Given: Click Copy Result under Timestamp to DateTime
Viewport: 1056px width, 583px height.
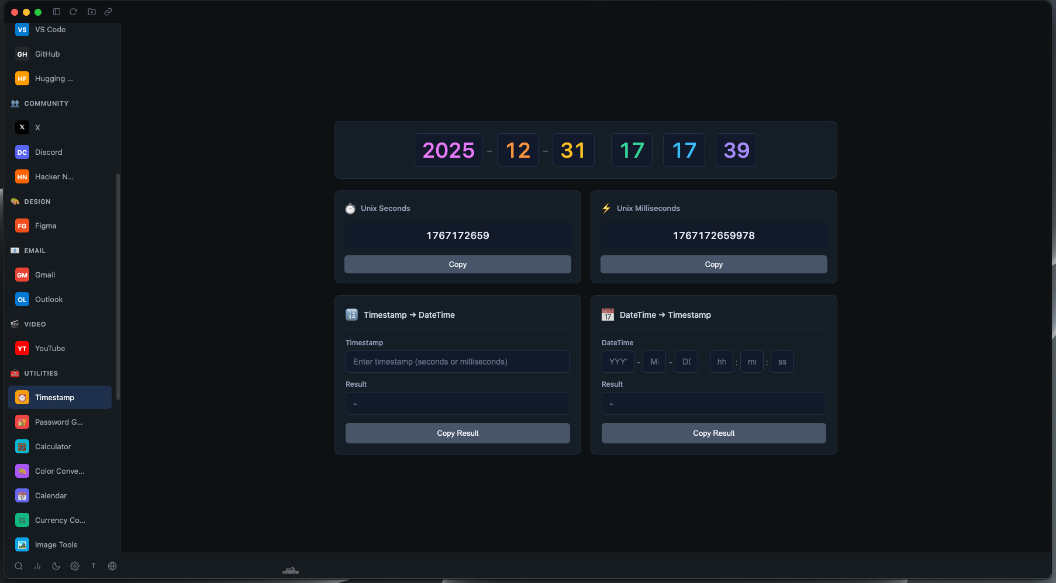Looking at the screenshot, I should point(457,433).
